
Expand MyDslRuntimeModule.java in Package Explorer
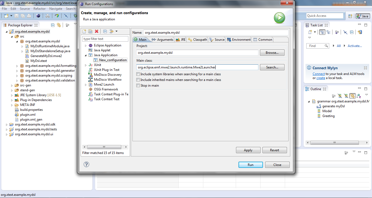pyautogui.click(x=22, y=46)
